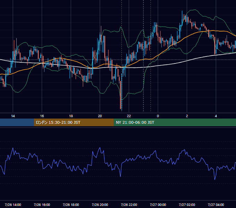The width and height of the screenshot is (236, 208).
Task: Click the hour label 22 on the time axis
Action: 129,116
